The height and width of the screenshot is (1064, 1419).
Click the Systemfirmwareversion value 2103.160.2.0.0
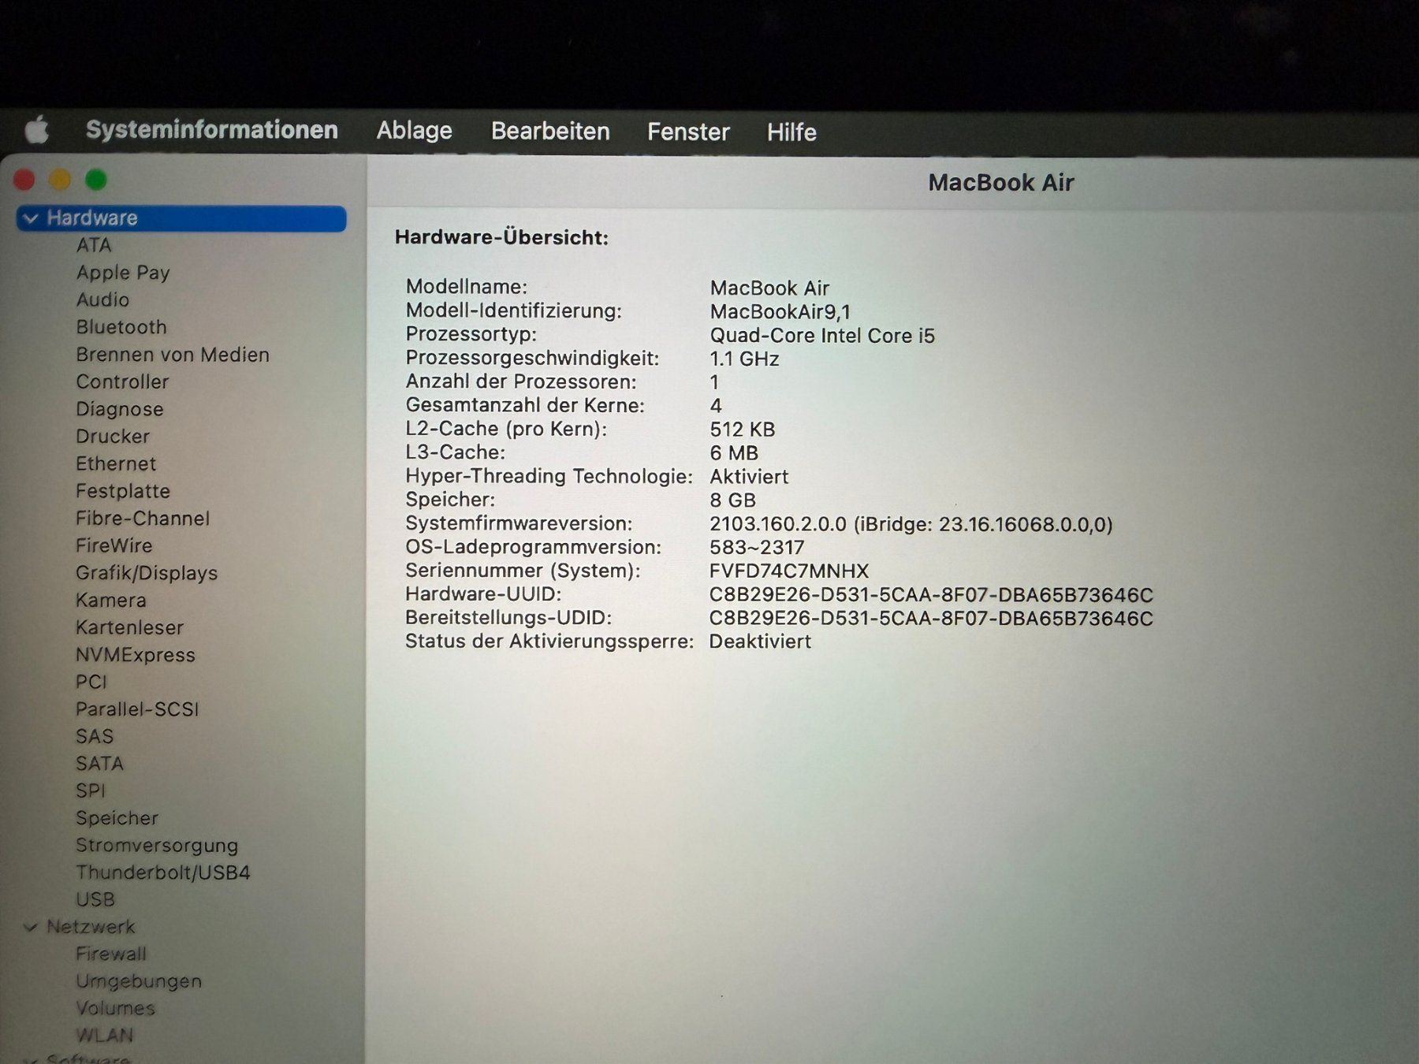(x=911, y=524)
